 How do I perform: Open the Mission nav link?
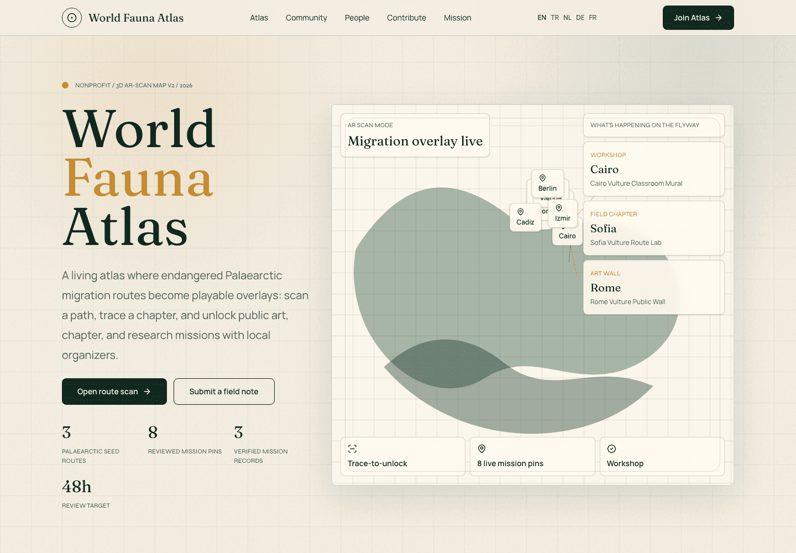tap(458, 18)
